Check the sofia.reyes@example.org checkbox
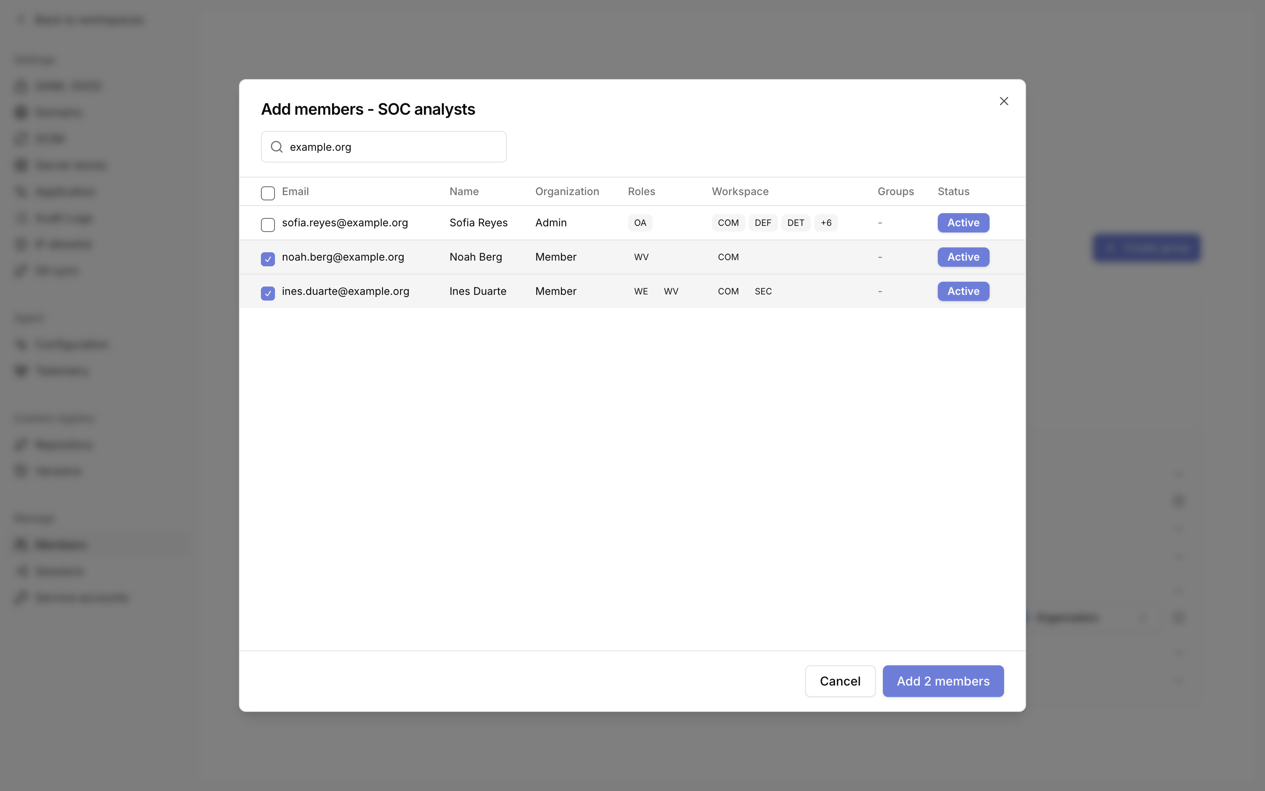 267,225
